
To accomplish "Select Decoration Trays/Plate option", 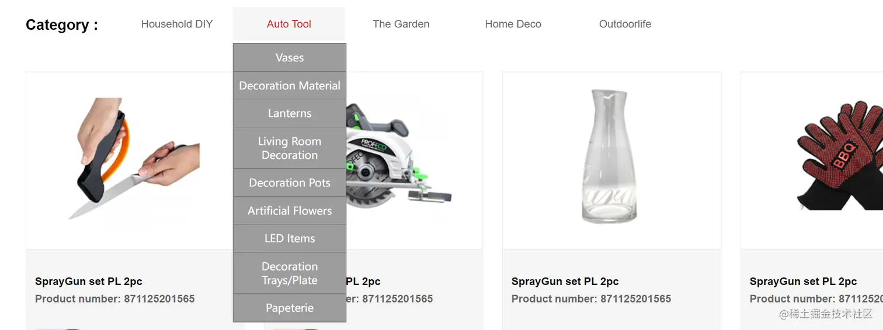I will 290,273.
